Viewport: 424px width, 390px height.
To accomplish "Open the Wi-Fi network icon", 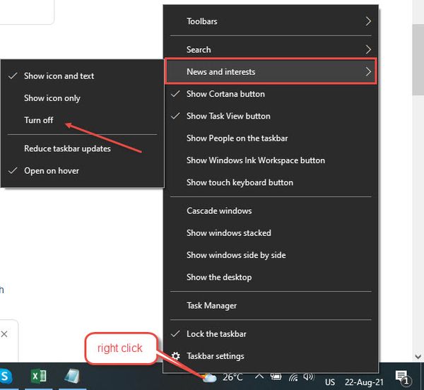I will (293, 377).
